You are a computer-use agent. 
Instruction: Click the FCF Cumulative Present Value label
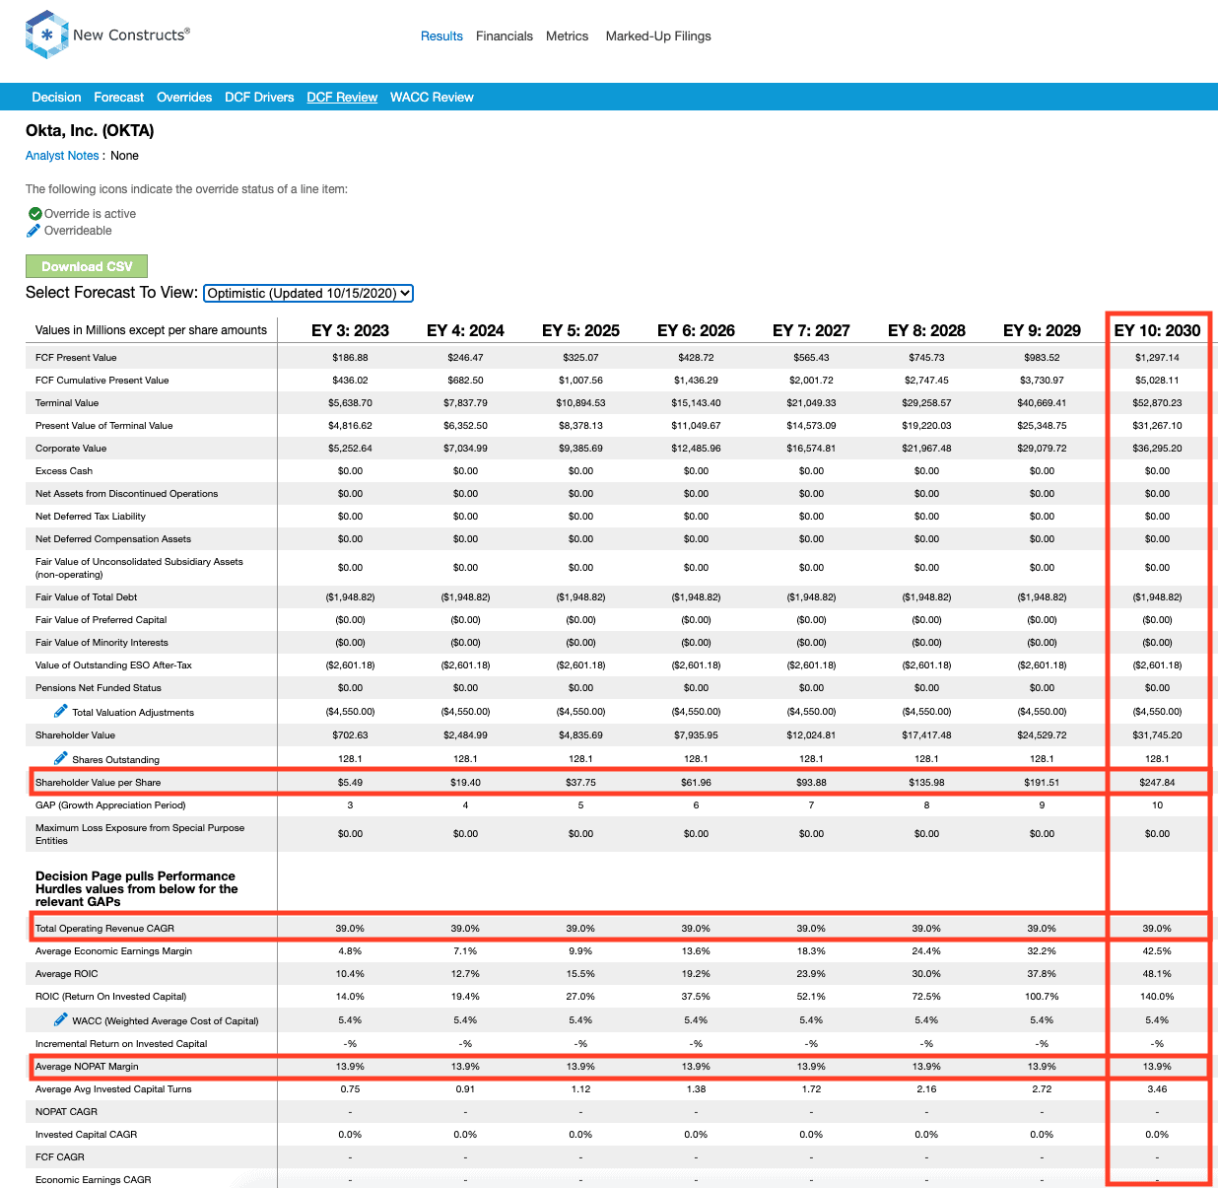(x=102, y=381)
